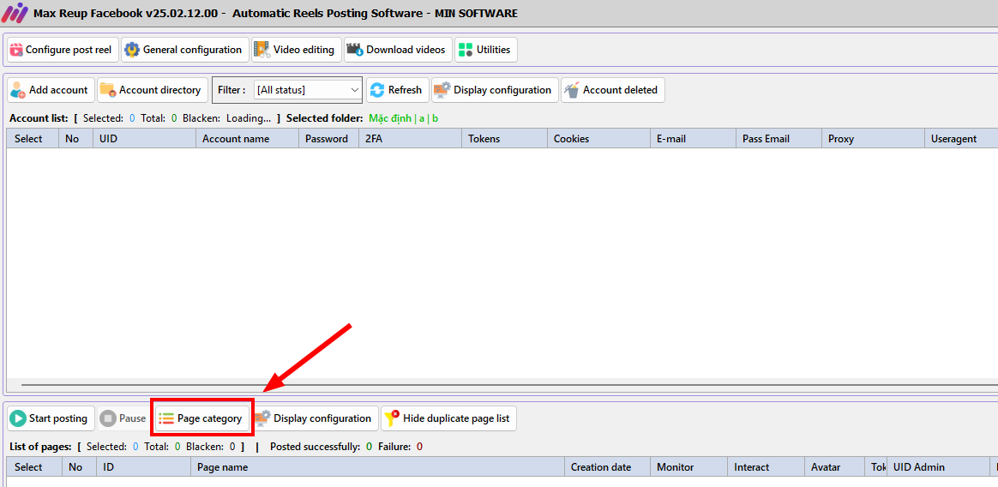The image size is (998, 487).
Task: Click the Useragent column header
Action: (x=961, y=139)
